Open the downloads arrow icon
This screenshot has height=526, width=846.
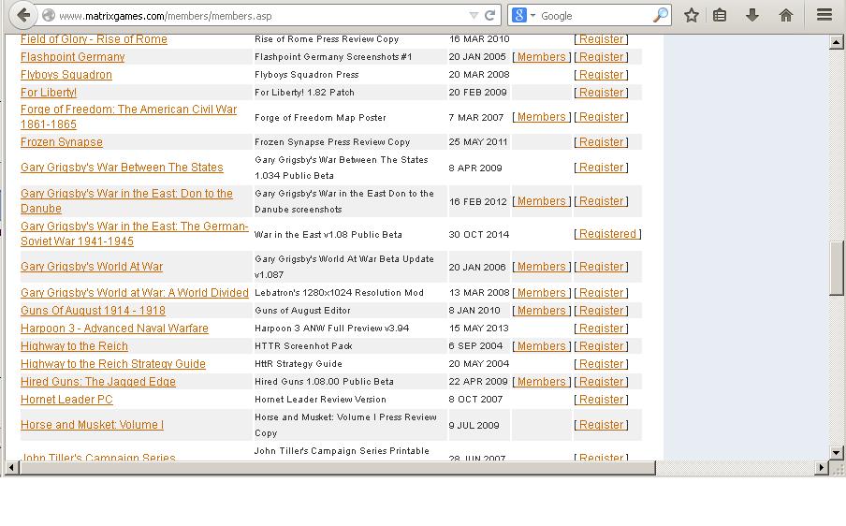pos(752,15)
